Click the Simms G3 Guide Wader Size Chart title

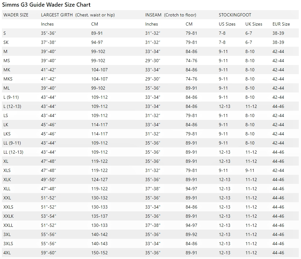(x=46, y=5)
